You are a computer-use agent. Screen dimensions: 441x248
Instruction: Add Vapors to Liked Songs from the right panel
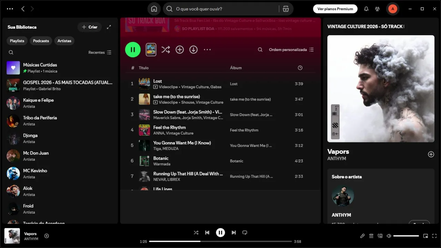tap(431, 154)
